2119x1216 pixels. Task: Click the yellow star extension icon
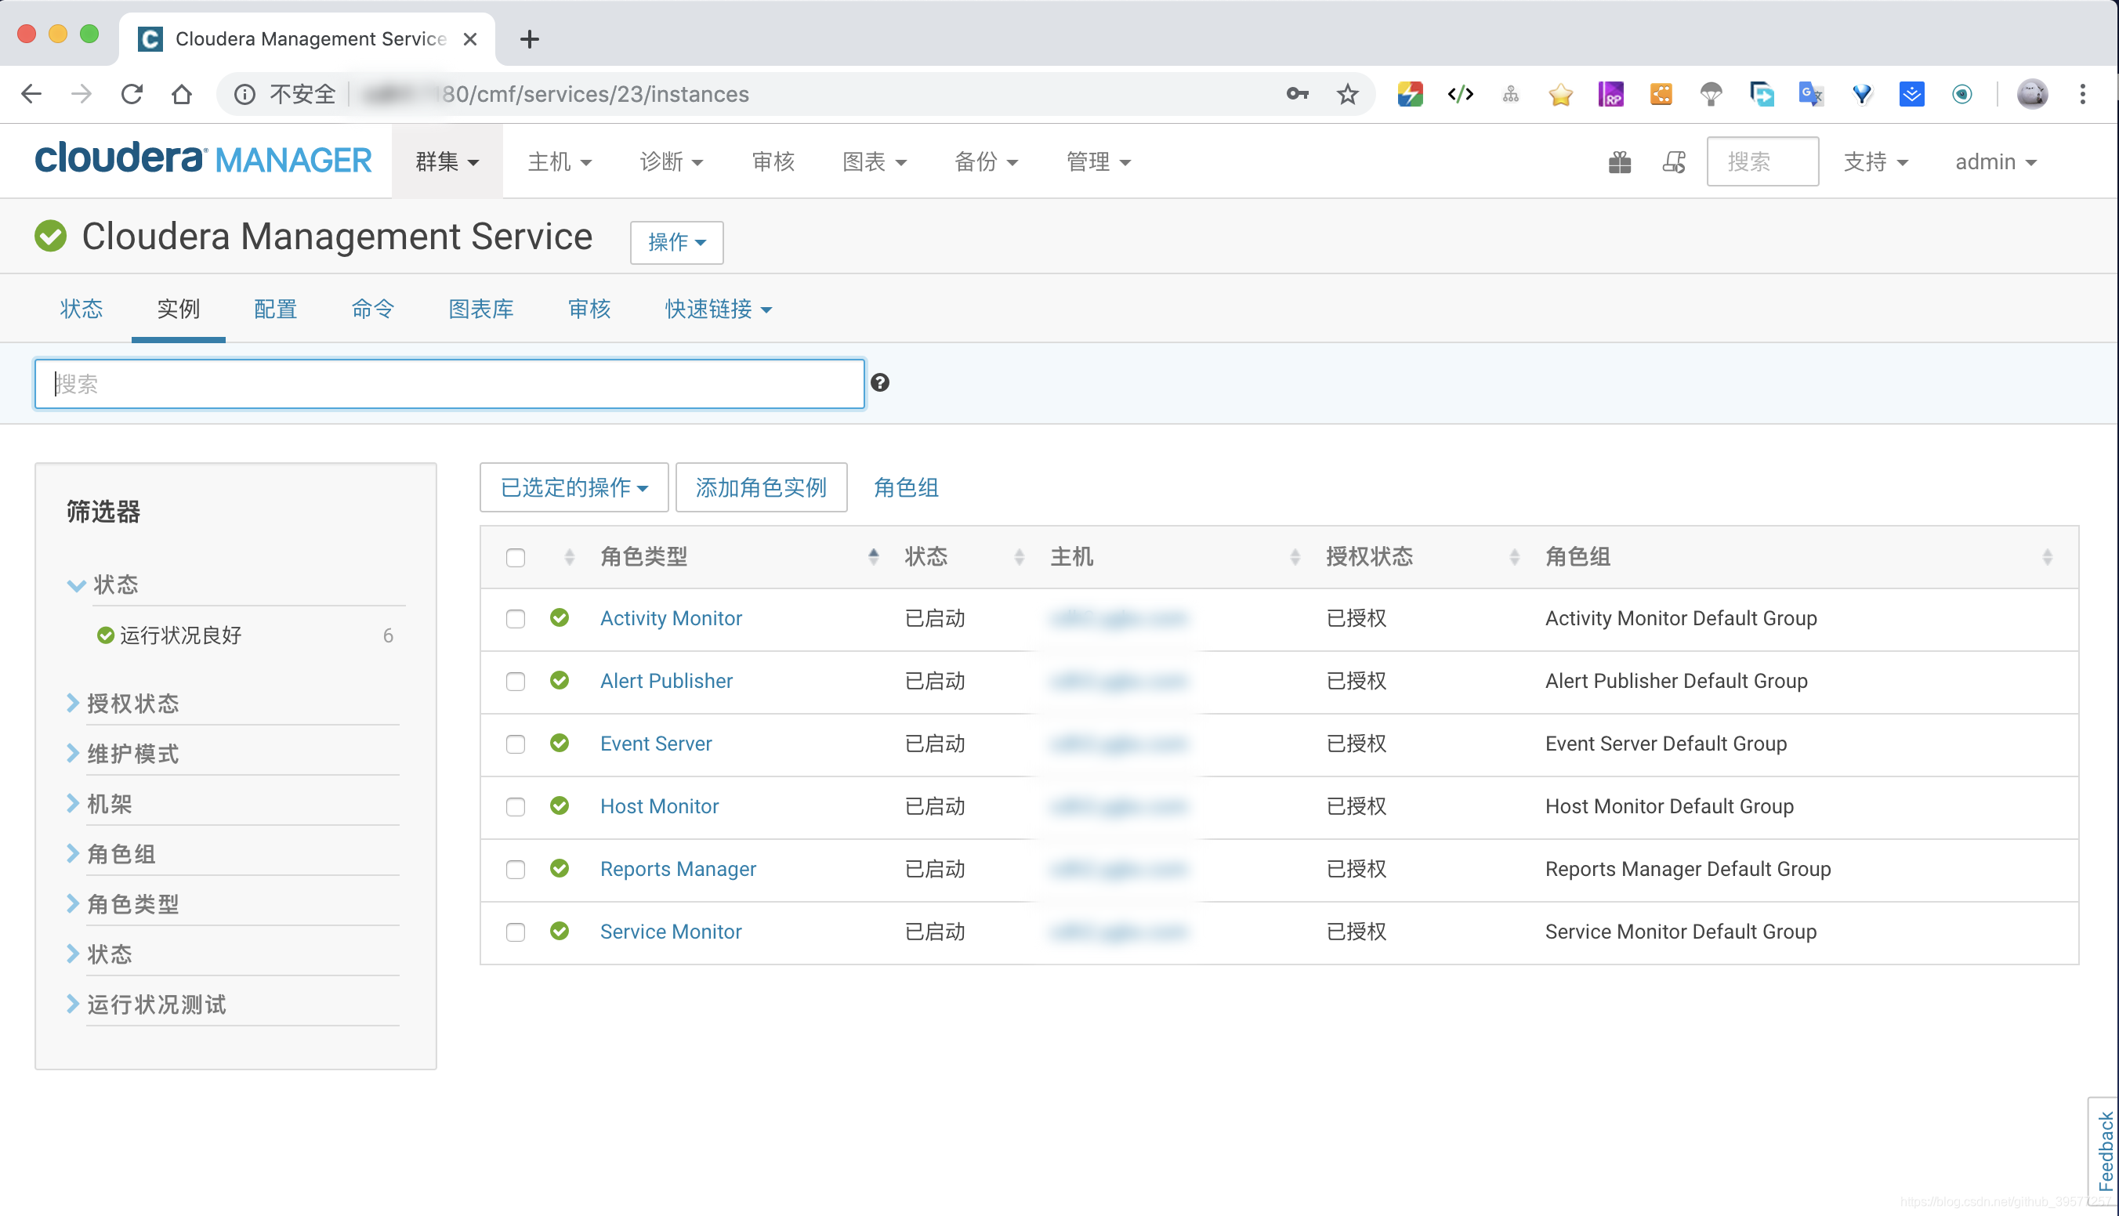1560,94
